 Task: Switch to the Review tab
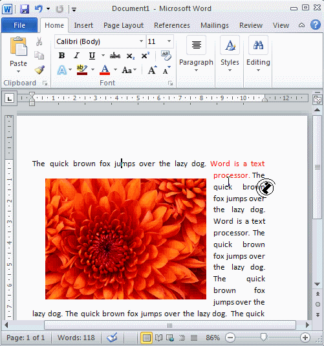(x=251, y=25)
